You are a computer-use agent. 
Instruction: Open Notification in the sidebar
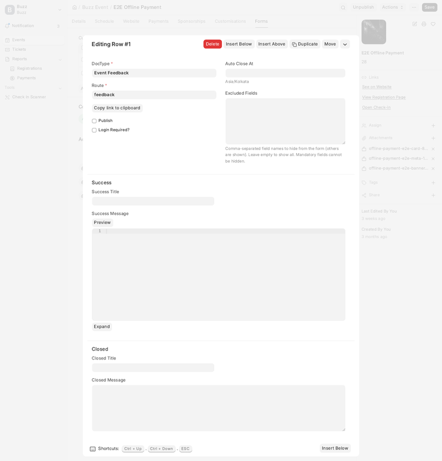(33, 26)
